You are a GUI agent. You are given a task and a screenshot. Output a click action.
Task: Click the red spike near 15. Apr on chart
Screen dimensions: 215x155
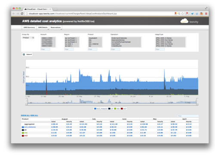point(46,89)
